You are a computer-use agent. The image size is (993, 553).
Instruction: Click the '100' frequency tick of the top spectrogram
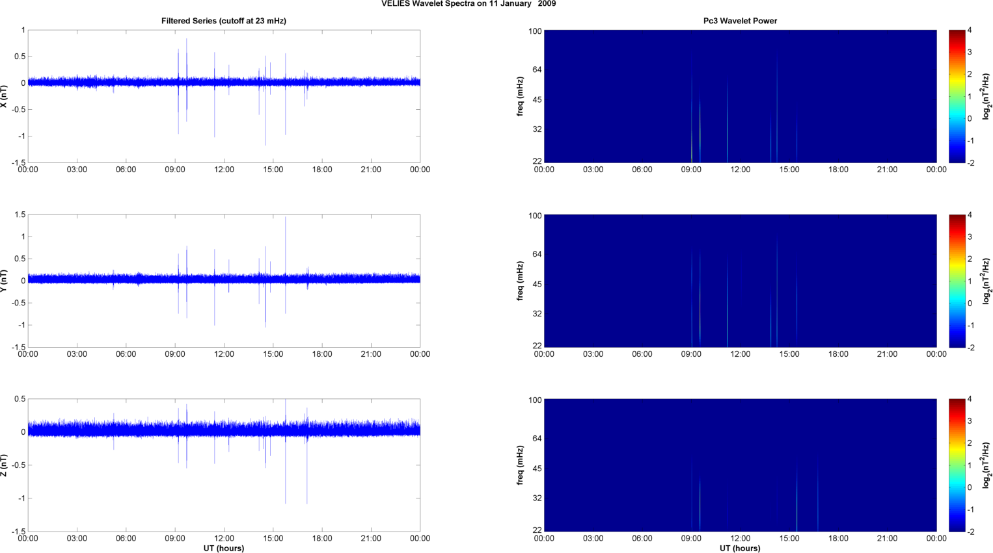tap(535, 31)
